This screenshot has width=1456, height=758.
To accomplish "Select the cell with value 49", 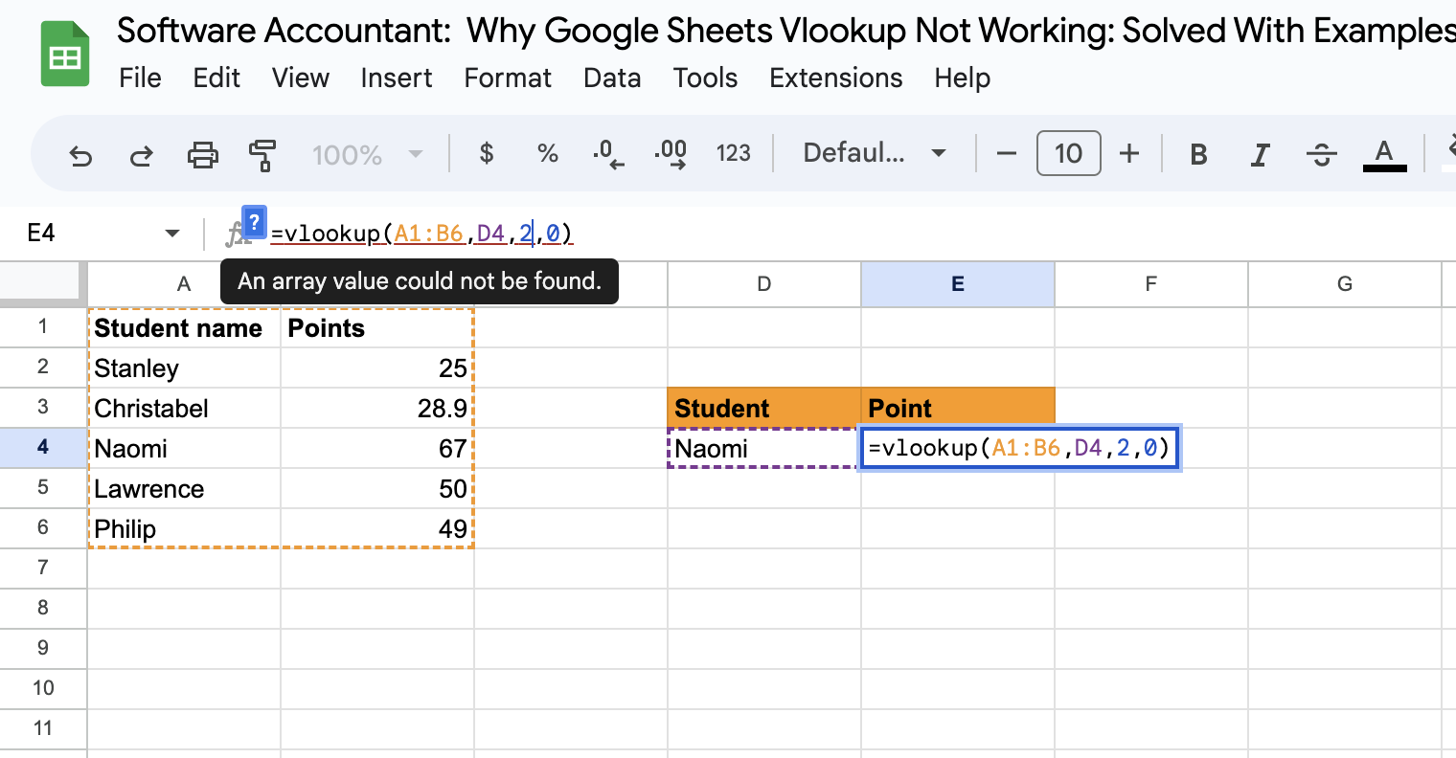I will 377,528.
